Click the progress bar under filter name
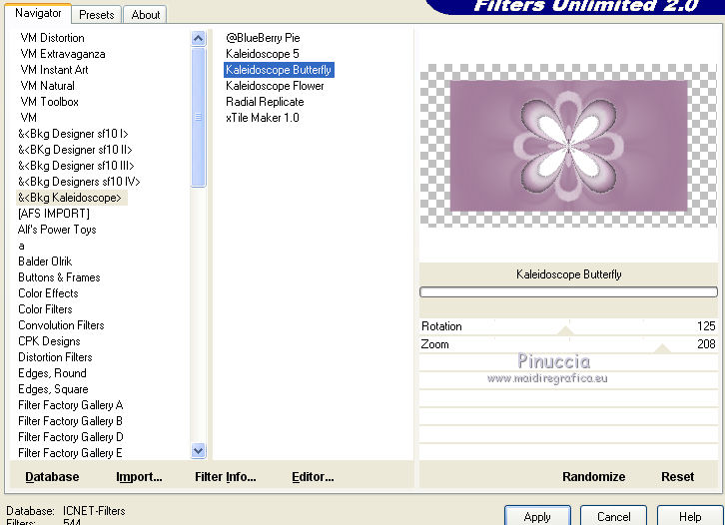 pyautogui.click(x=568, y=292)
